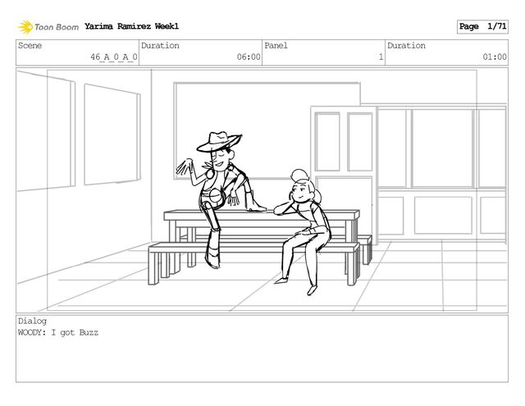Viewport: 525px width, 406px height.
Task: Click the 'Panel' header label
Action: point(276,46)
